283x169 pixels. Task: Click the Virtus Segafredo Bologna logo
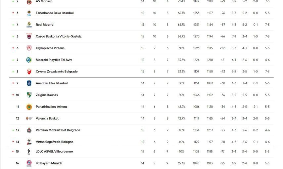(x=29, y=142)
